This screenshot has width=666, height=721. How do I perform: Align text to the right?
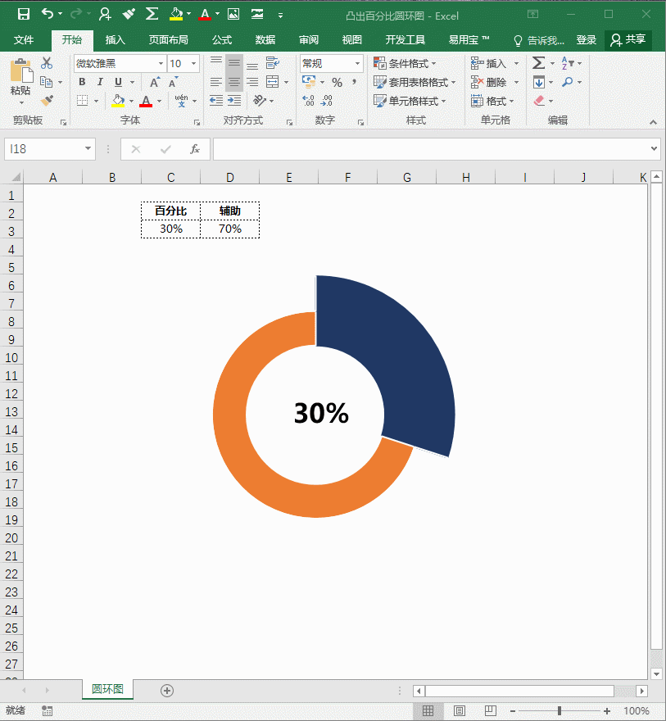point(252,82)
